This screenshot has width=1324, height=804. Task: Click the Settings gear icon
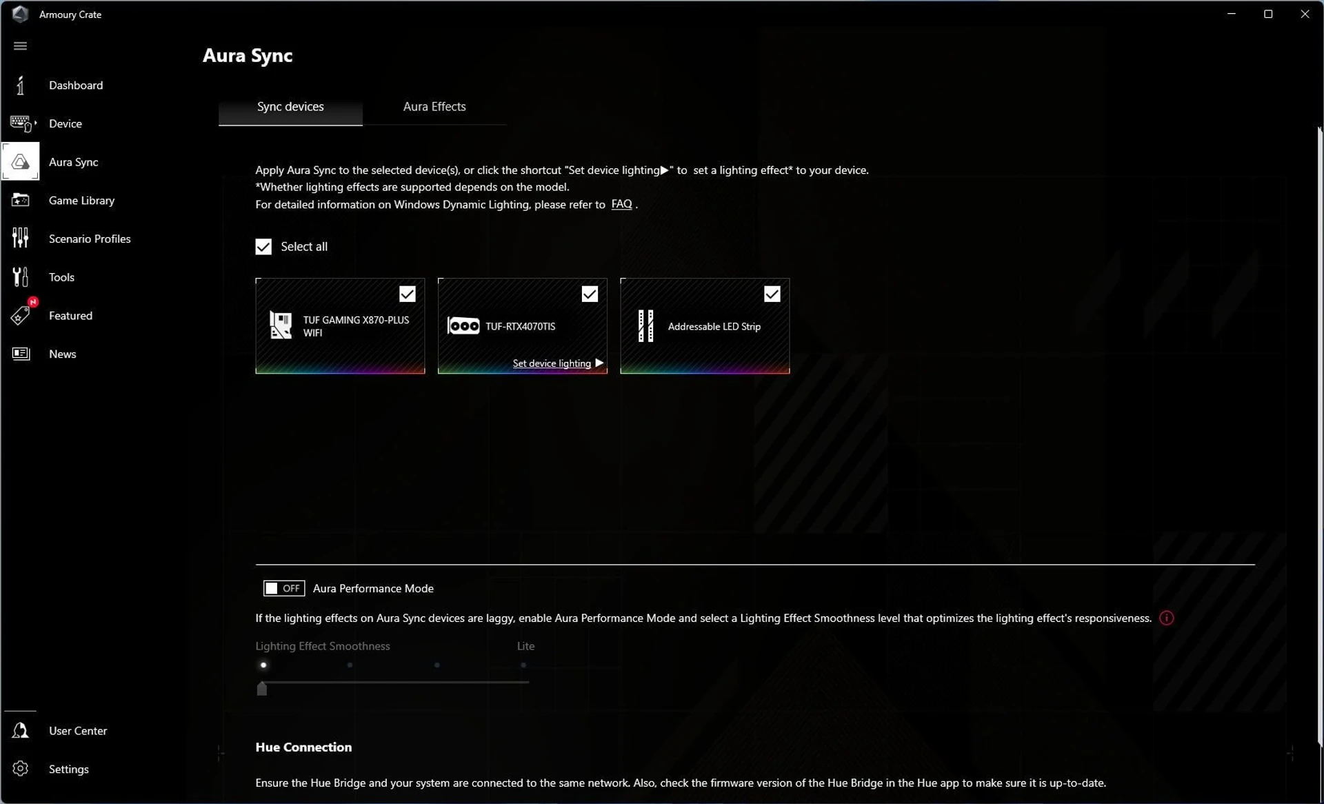[x=21, y=769]
